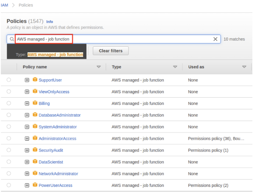Select the AdministratorAccess radio button
The image size is (254, 192).
(x=9, y=139)
